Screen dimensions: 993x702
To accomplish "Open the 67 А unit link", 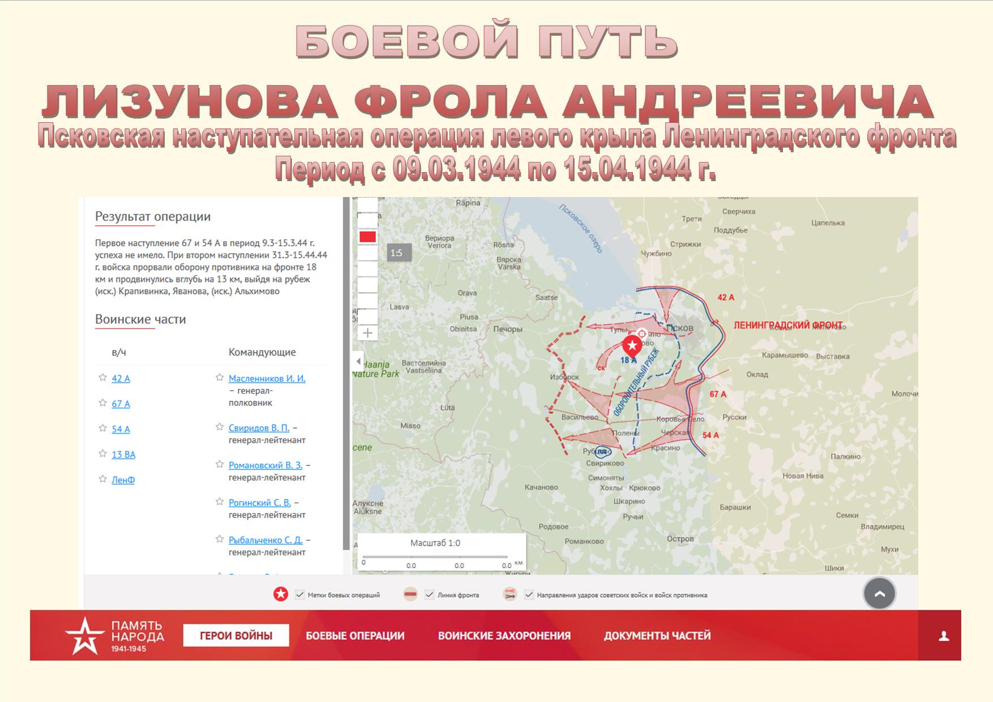I will [121, 404].
